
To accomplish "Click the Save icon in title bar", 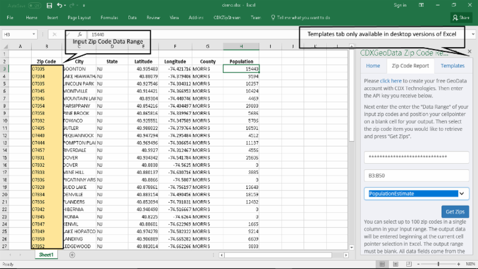I will [x=49, y=5].
